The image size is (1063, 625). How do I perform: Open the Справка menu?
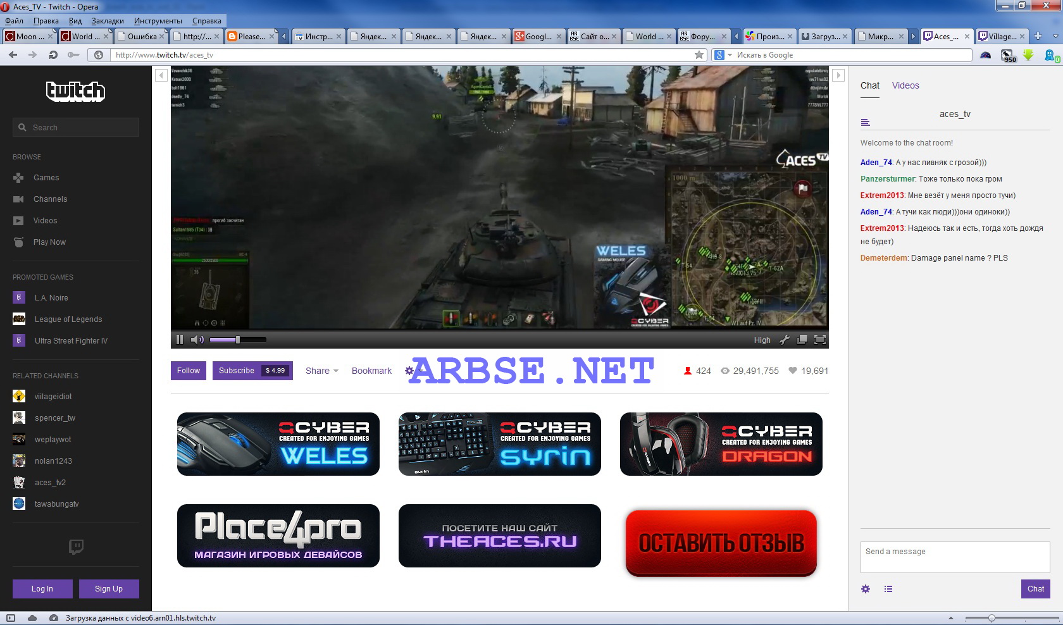[207, 21]
